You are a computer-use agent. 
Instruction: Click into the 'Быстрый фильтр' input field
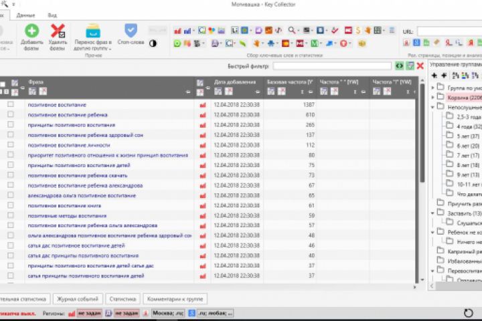point(332,66)
